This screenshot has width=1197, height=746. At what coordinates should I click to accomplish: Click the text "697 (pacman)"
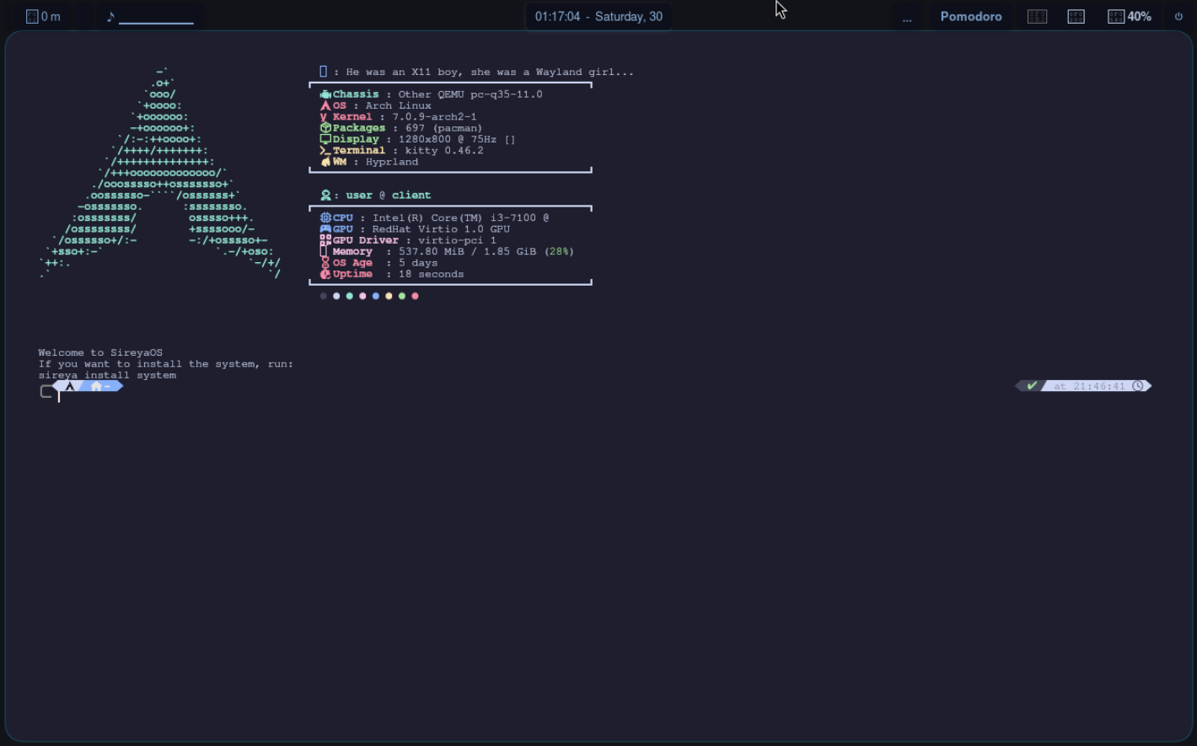(444, 128)
